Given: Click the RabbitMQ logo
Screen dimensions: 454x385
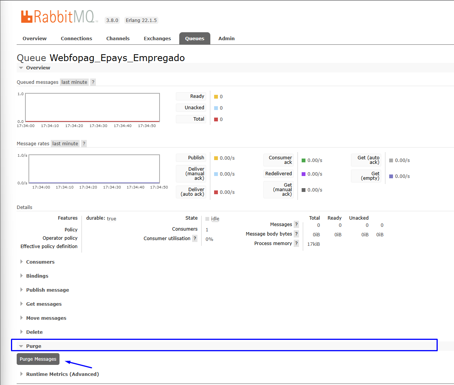Looking at the screenshot, I should 59,17.
